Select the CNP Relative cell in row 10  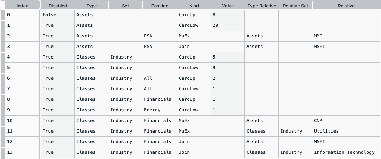(346, 121)
